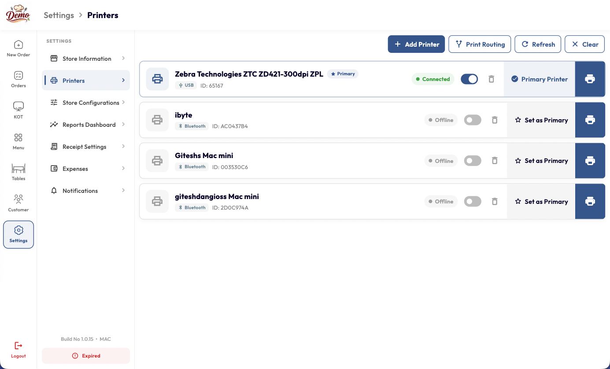Select Printers in settings menu
This screenshot has height=369, width=610.
[x=86, y=81]
